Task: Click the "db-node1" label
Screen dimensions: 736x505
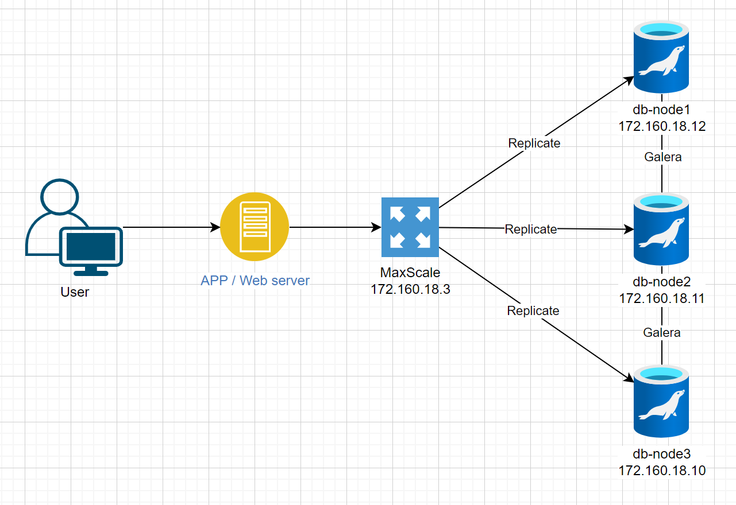Action: [662, 110]
